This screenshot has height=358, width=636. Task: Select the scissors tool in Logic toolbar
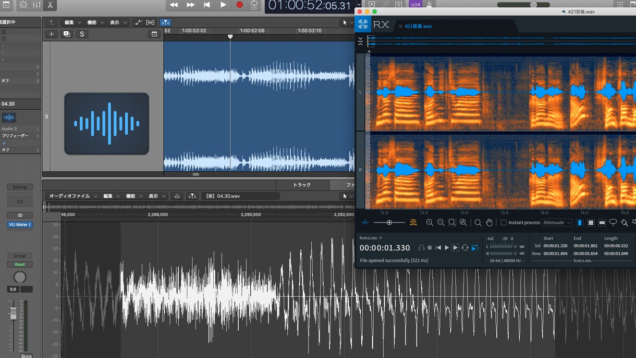point(50,5)
